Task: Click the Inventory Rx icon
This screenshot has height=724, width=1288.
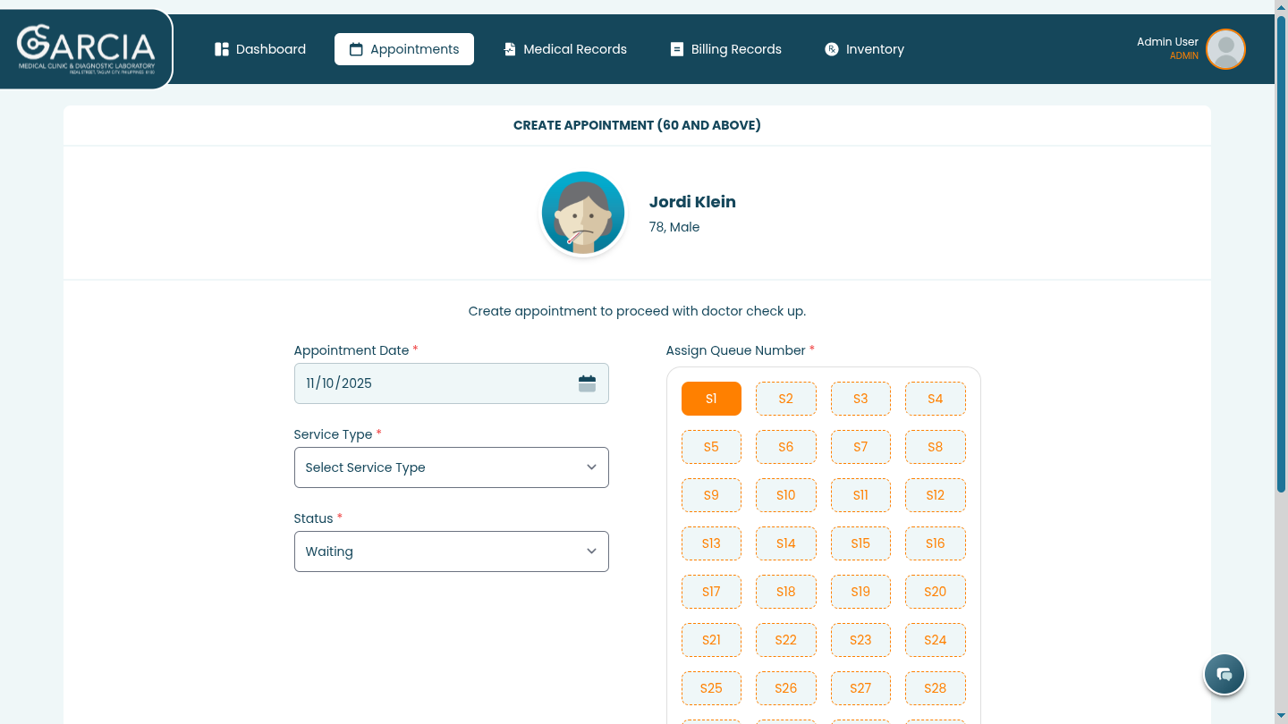Action: pyautogui.click(x=832, y=49)
